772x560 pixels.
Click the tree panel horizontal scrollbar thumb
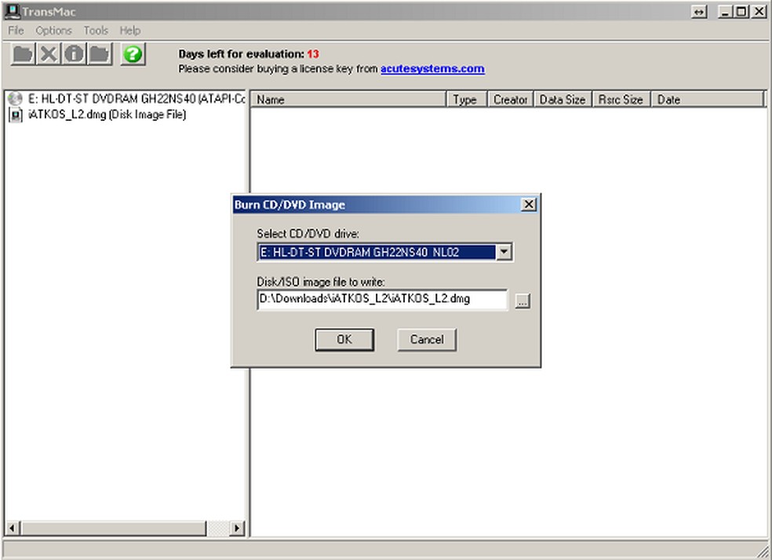click(x=113, y=529)
